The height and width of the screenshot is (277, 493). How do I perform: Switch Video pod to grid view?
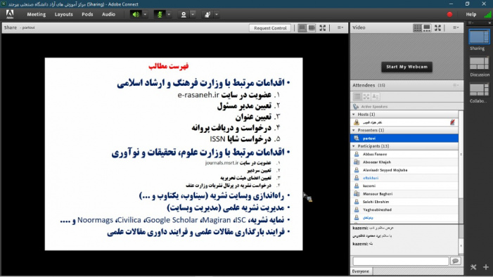tap(418, 28)
